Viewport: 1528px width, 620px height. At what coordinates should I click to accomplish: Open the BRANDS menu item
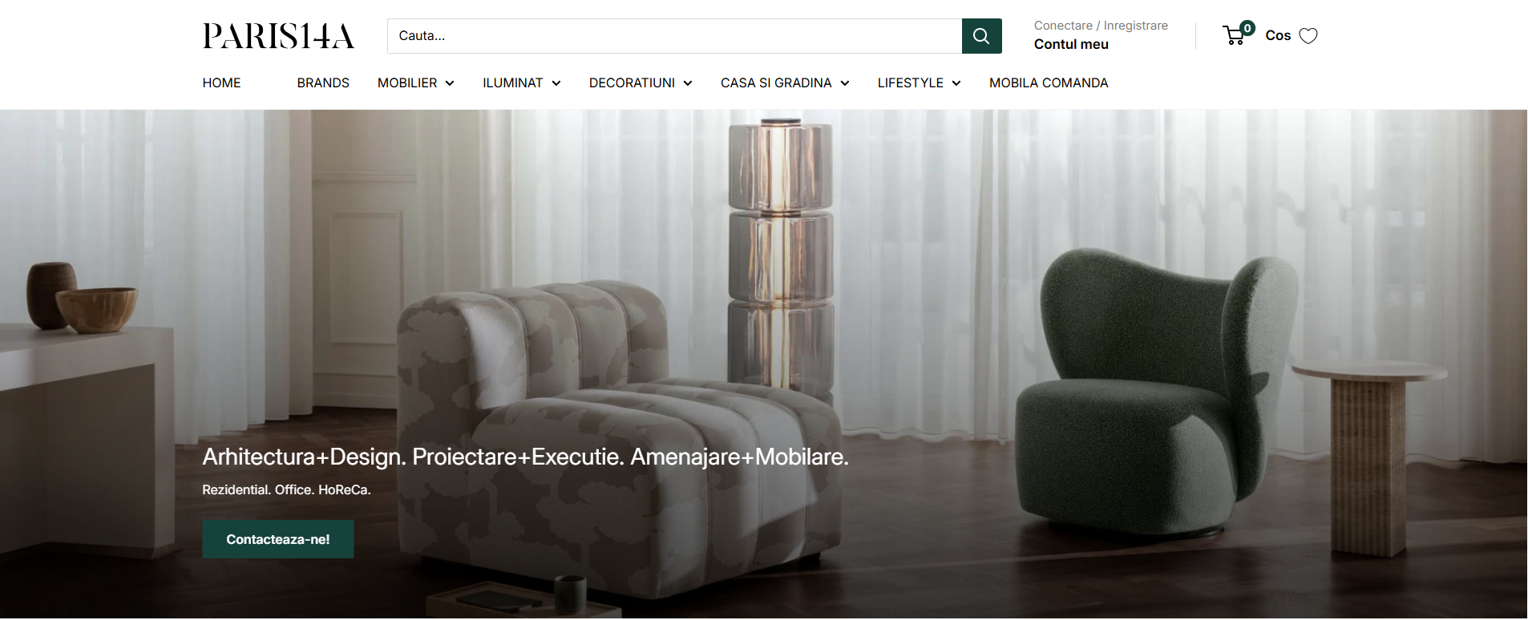[x=323, y=83]
